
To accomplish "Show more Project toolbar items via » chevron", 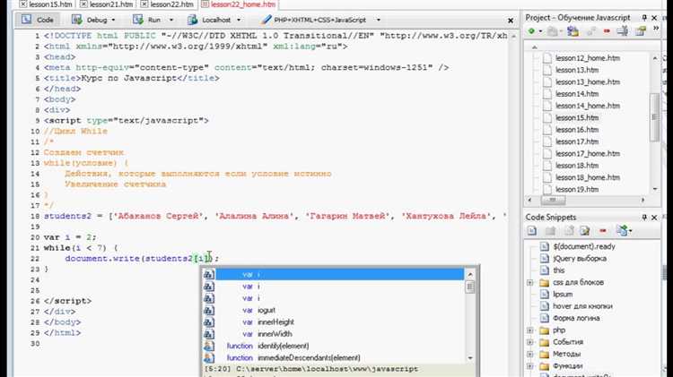I will tap(656, 30).
